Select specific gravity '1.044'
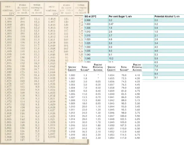 pos(111,107)
